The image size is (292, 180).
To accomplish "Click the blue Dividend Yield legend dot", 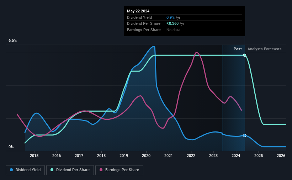I will click(x=11, y=170).
